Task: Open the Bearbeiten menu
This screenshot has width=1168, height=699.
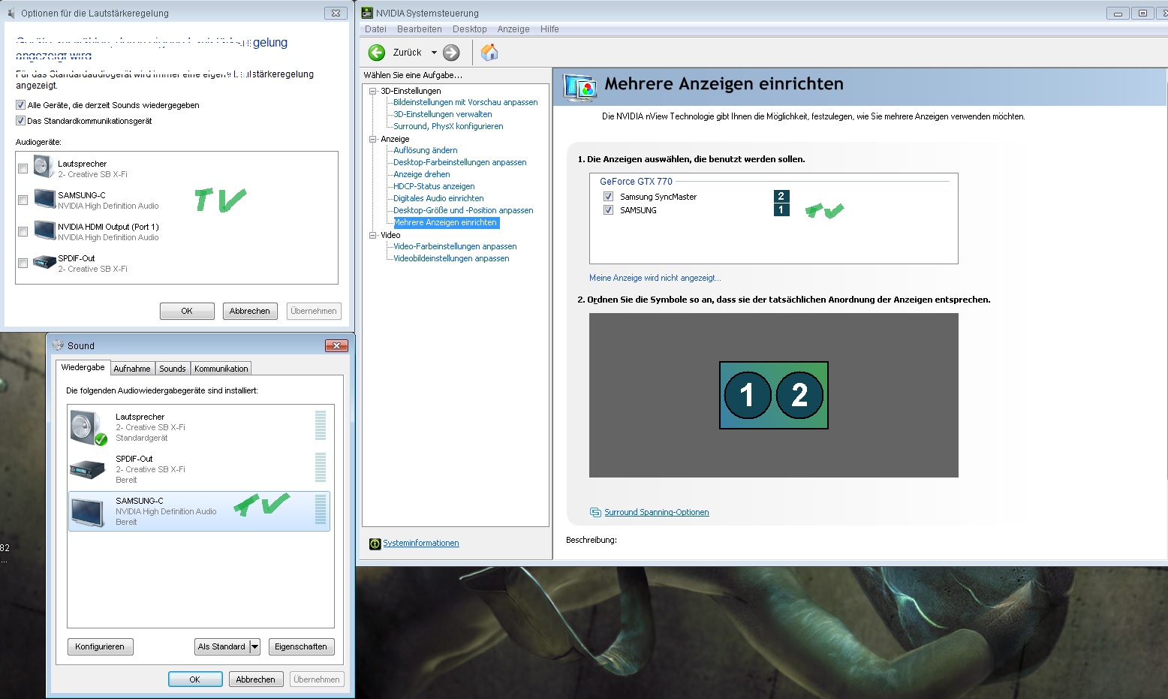Action: click(420, 29)
